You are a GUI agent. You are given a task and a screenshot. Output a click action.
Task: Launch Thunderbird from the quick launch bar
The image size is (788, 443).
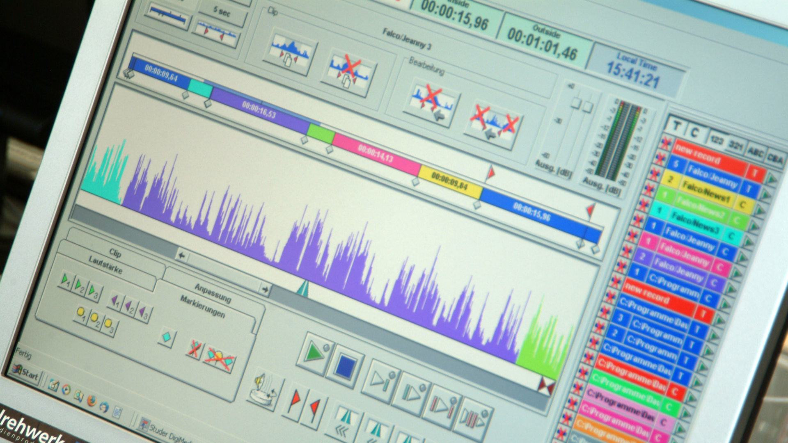coord(104,406)
